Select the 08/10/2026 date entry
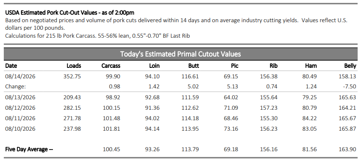Viewport: 361px width, 160px height. [x=20, y=129]
